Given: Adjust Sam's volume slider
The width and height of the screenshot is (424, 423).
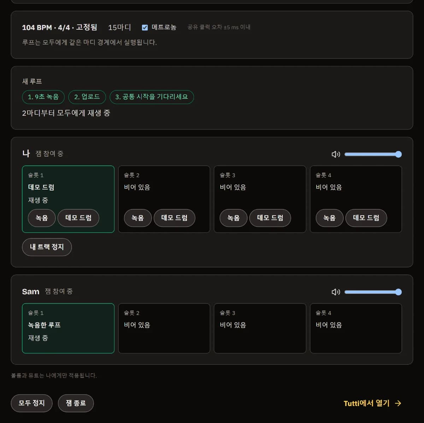Looking at the screenshot, I should pos(373,292).
